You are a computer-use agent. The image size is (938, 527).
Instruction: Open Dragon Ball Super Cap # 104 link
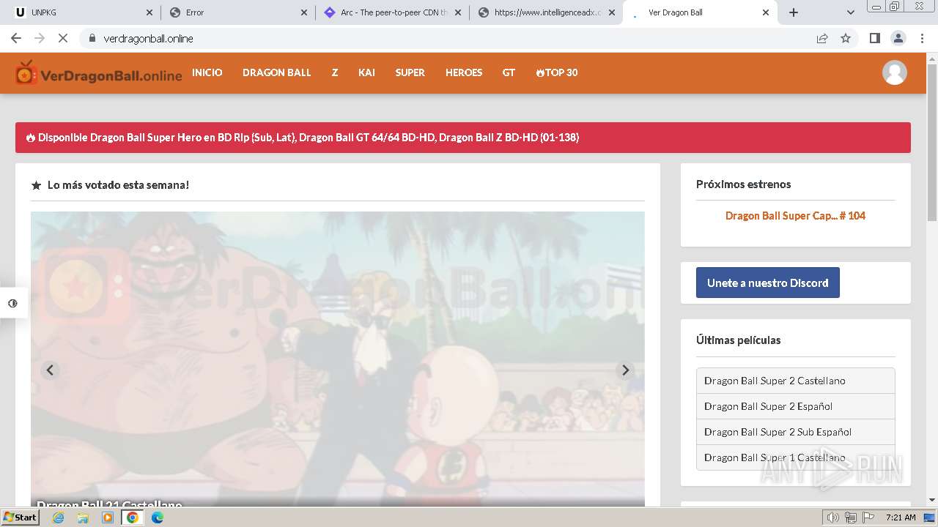(x=795, y=216)
